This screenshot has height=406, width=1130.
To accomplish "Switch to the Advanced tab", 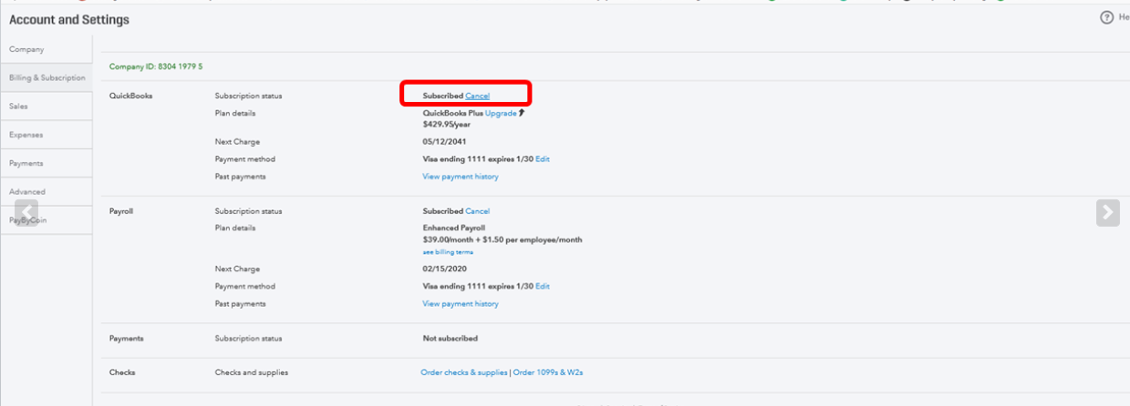I will pyautogui.click(x=46, y=191).
